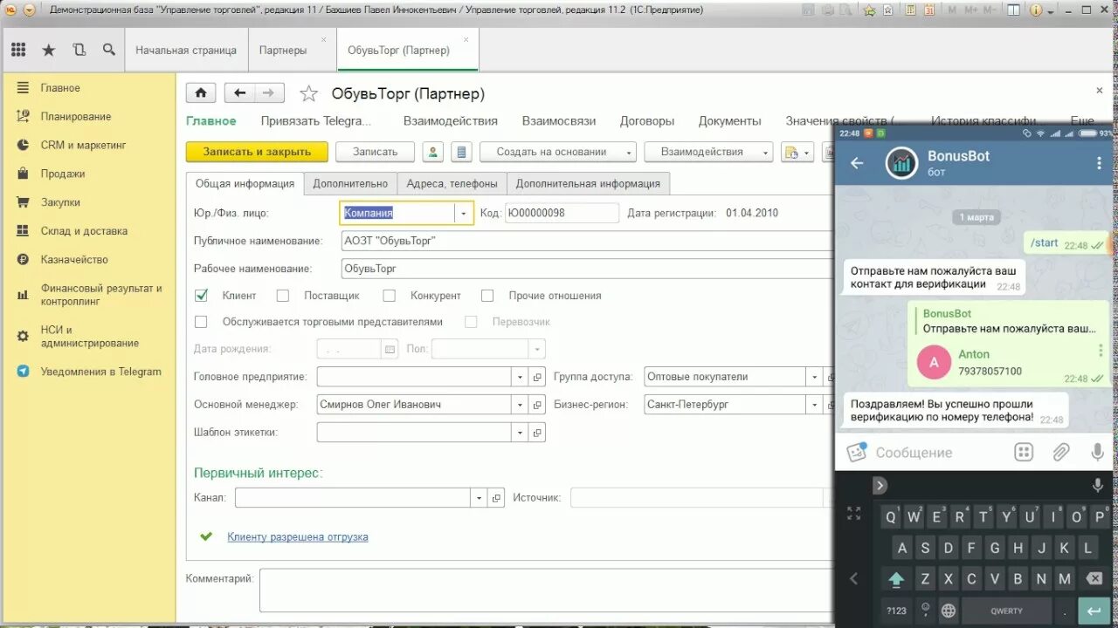Expand Шаблон этикетки dropdown arrow
Viewport: 1118px width, 628px height.
tap(520, 432)
